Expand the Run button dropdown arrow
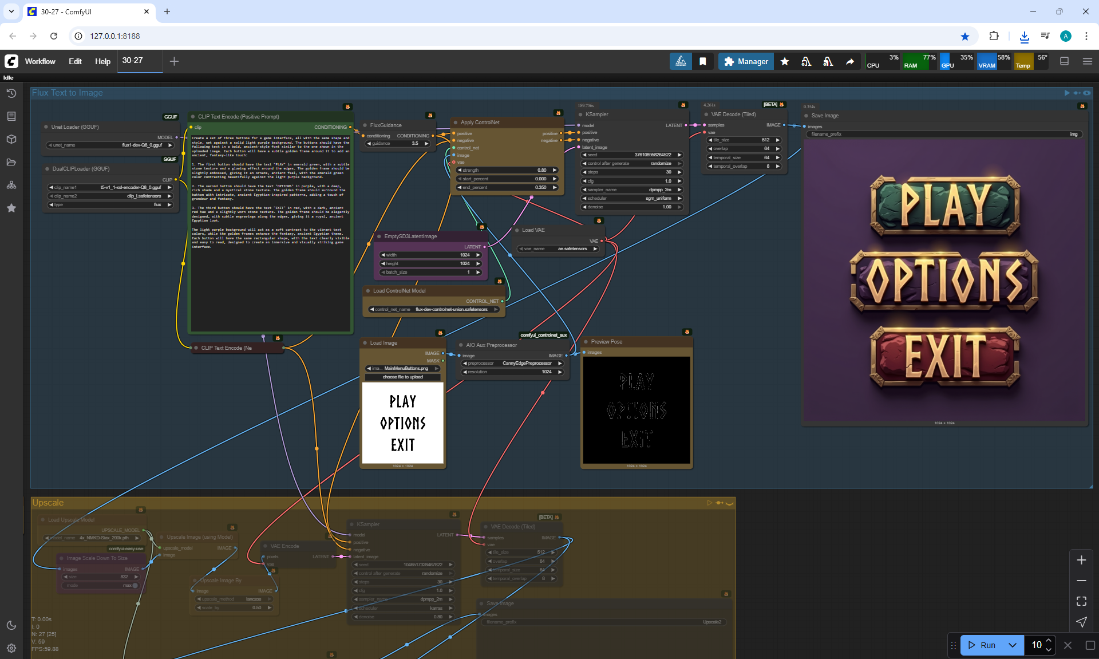The width and height of the screenshot is (1099, 659). (x=1013, y=645)
